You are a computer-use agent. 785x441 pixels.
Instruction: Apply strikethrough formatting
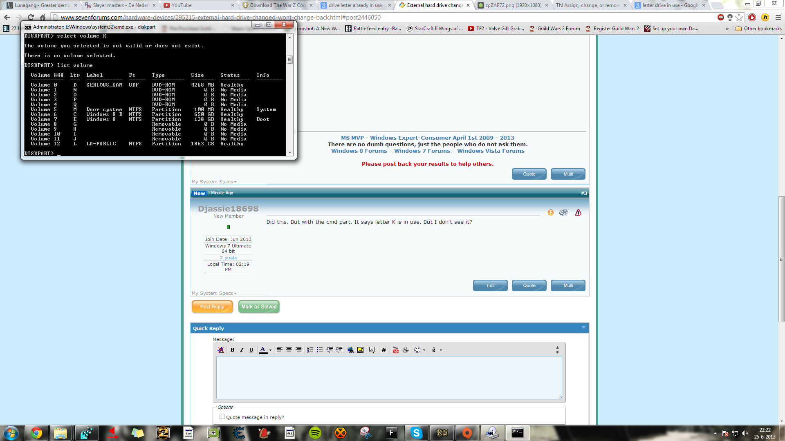point(406,350)
